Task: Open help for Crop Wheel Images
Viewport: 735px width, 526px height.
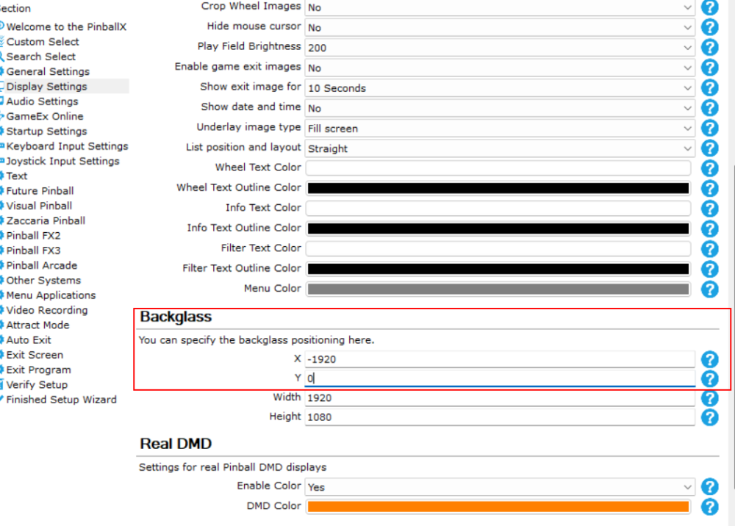Action: 710,7
